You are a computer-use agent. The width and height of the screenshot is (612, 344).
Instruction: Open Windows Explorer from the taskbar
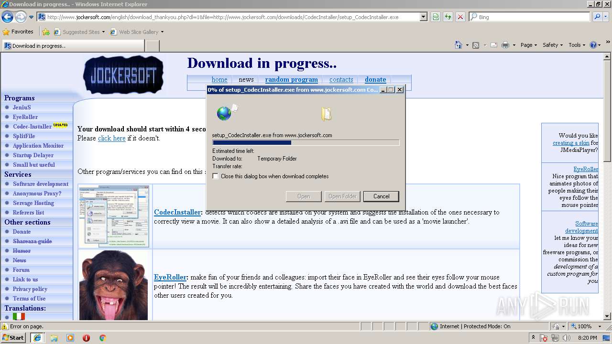pos(54,338)
